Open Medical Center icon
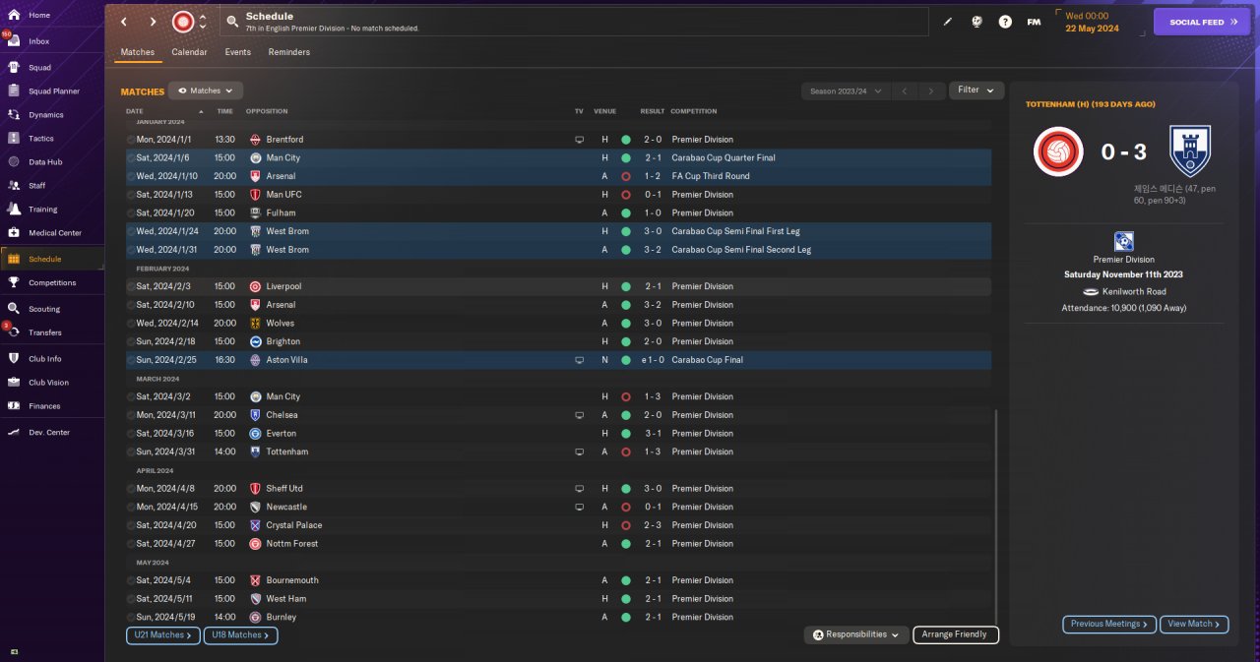 [14, 233]
